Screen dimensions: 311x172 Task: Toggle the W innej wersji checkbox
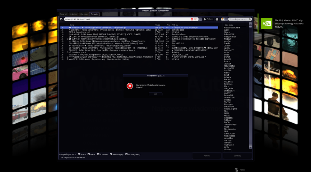pos(126,154)
